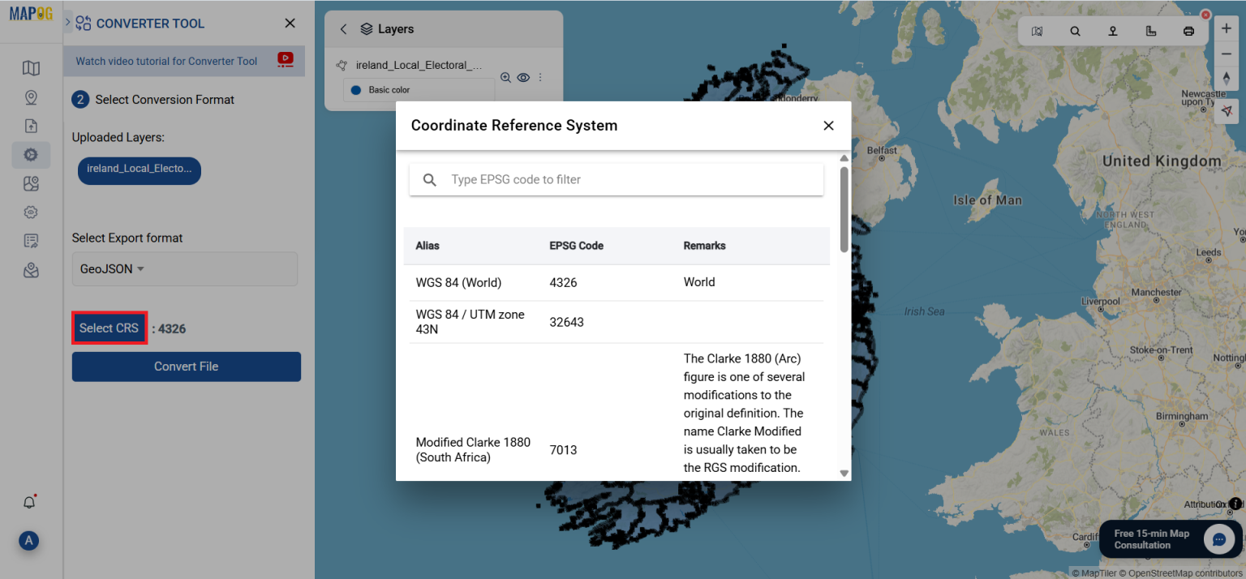Toggle visibility of ireland_Local_Electoral layer

[523, 77]
